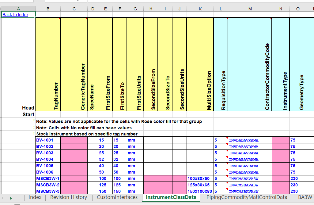Click the FirstSizeFrom header cell
This screenshot has width=314, height=205.
[x=105, y=64]
